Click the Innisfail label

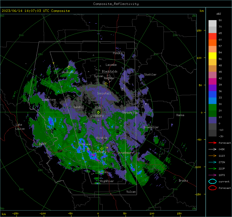(104, 93)
